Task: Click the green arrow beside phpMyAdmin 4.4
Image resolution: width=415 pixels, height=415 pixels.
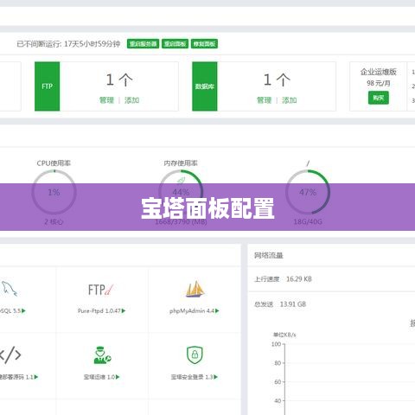Action: click(x=217, y=311)
